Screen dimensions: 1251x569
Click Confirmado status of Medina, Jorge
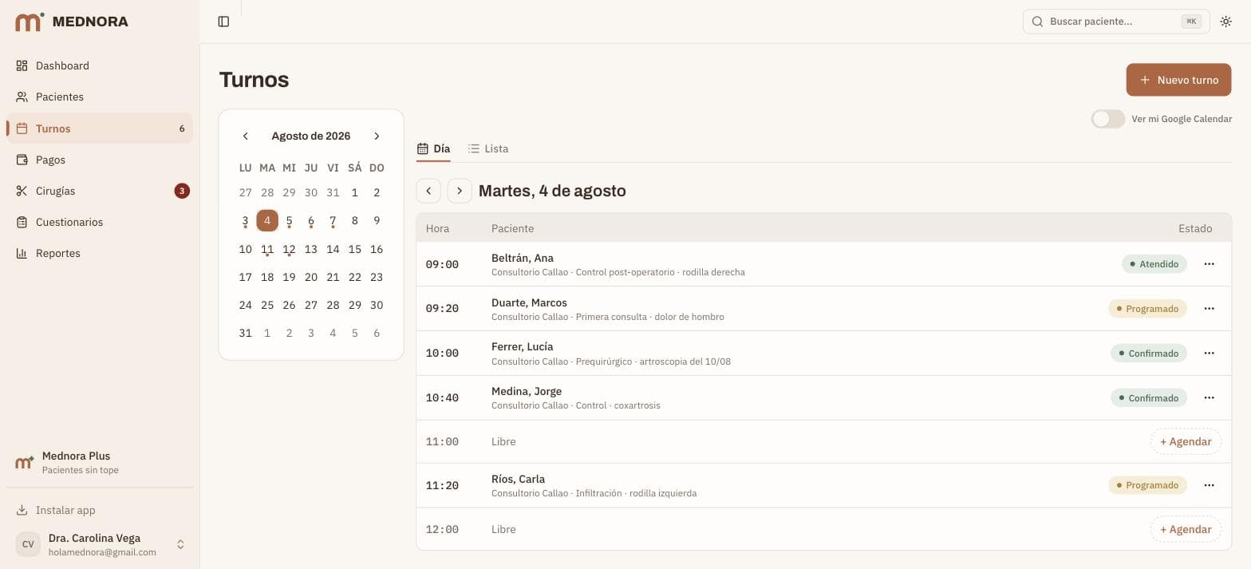[1148, 398]
